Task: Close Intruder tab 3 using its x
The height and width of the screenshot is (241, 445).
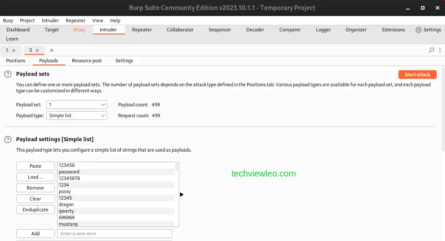Action: (37, 51)
